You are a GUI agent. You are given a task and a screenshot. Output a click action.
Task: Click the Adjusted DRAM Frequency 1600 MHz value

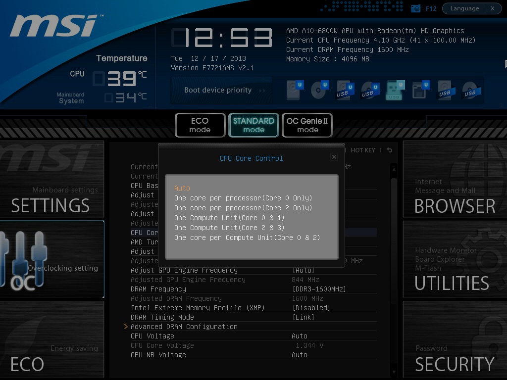point(307,298)
